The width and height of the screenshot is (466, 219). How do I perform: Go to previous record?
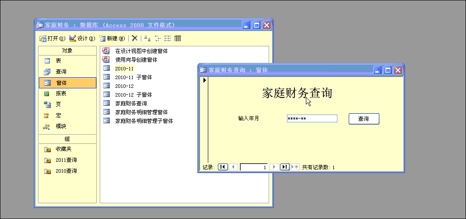(233, 167)
